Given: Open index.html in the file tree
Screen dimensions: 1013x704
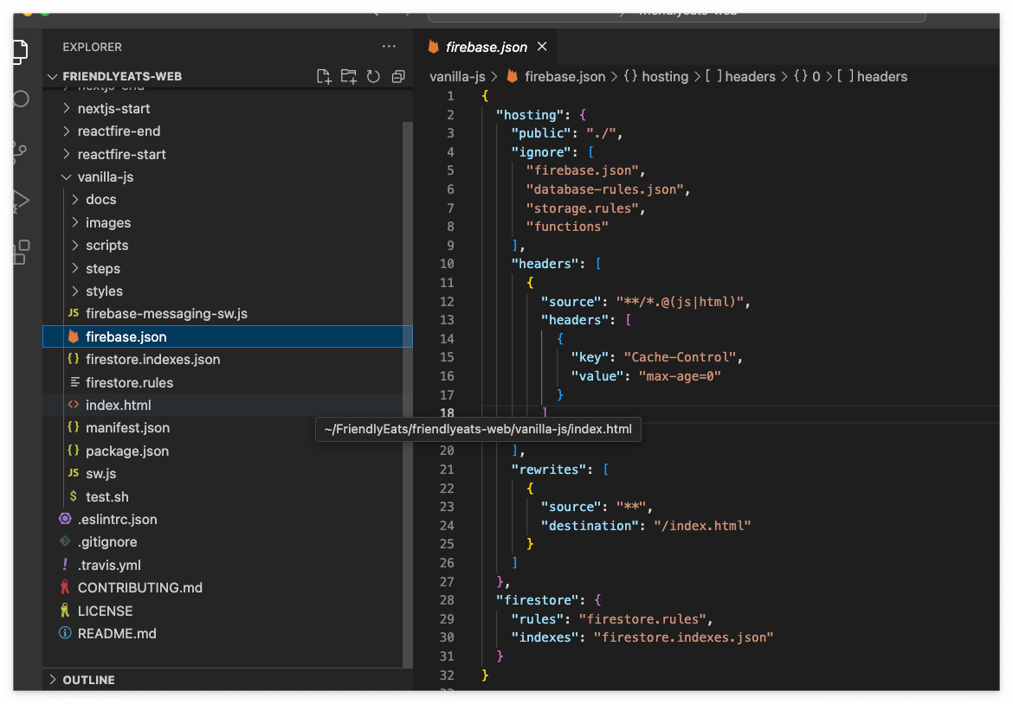Looking at the screenshot, I should point(228,406).
